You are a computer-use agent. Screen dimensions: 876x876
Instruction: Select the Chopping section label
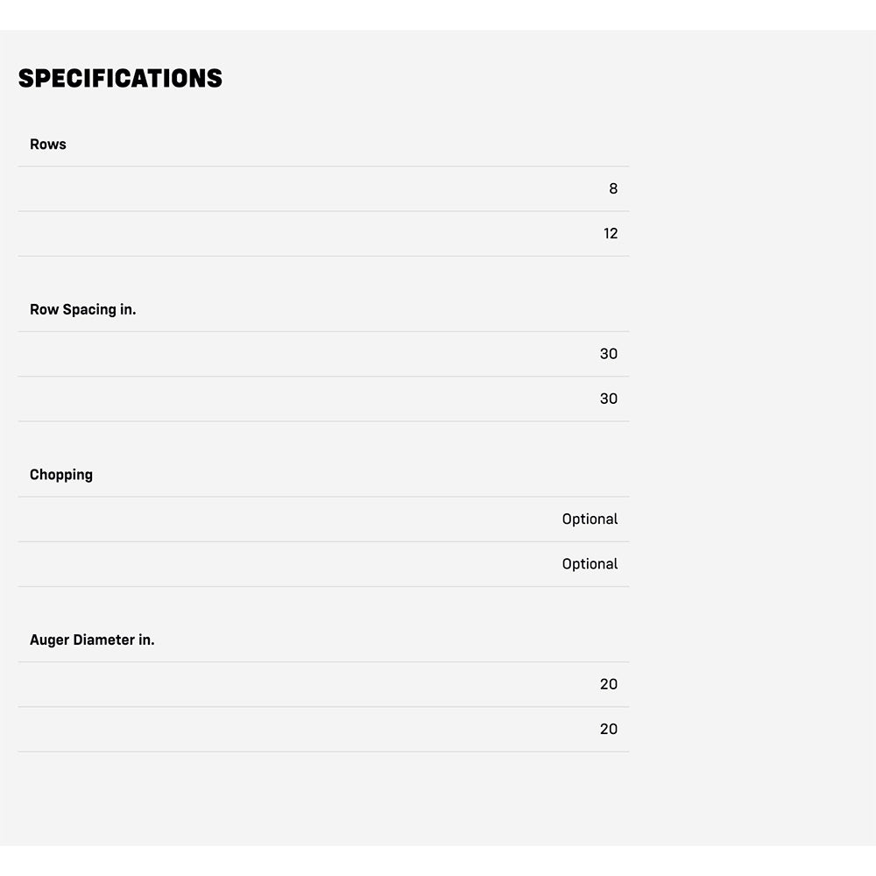coord(61,475)
